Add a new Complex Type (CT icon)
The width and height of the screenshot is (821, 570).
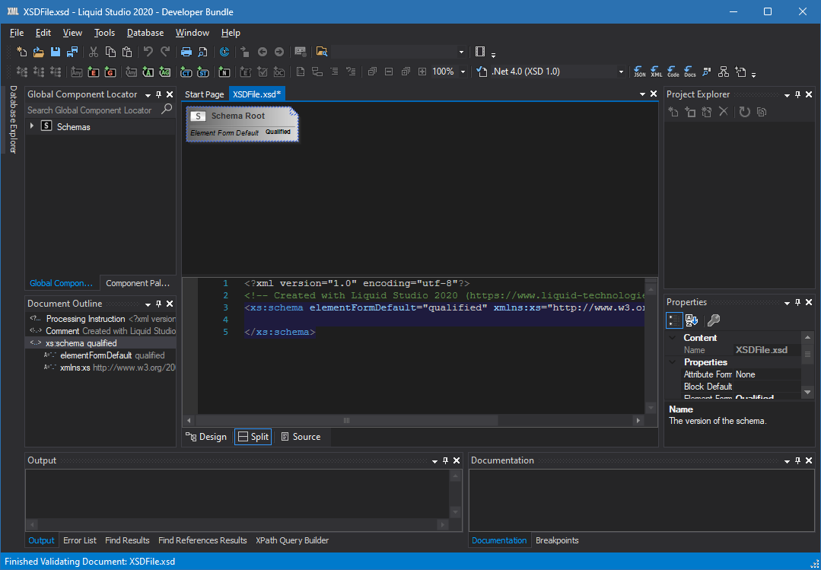click(186, 72)
